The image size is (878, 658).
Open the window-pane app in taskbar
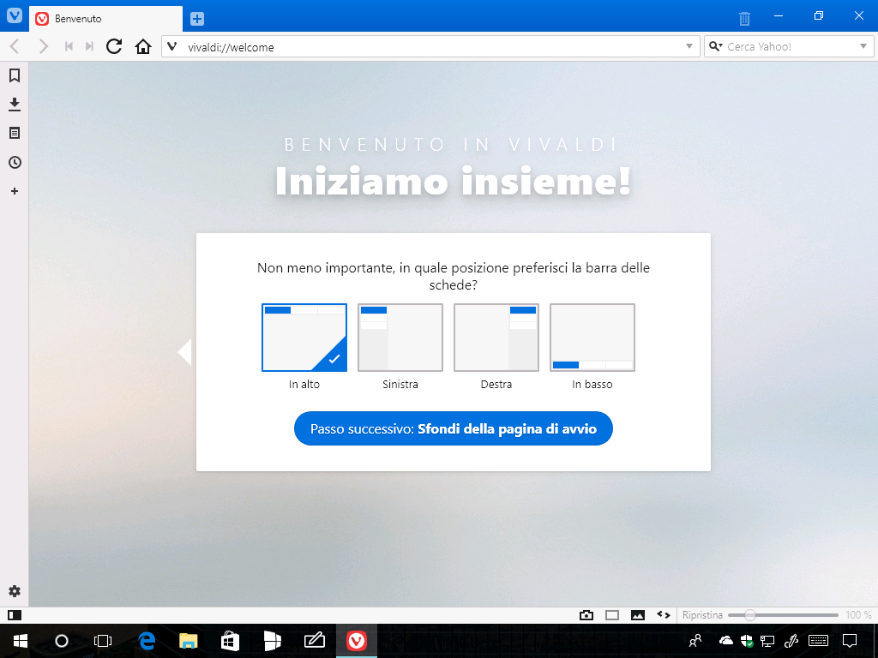point(272,641)
